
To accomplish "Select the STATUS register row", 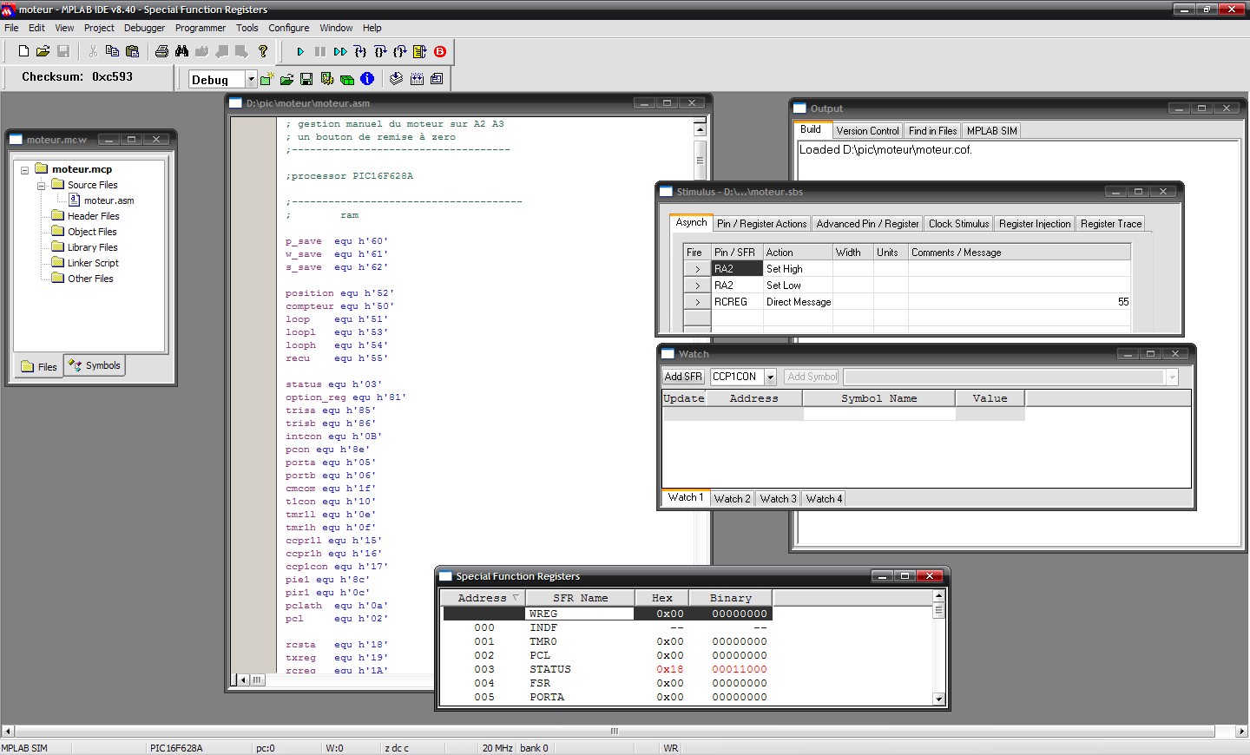I will (x=606, y=669).
